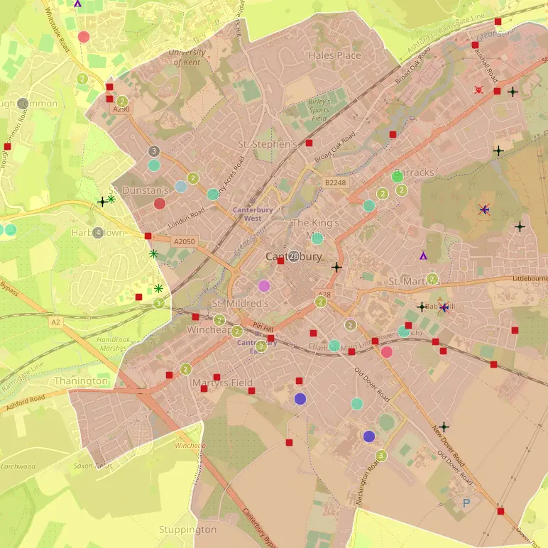Click the grey cluster 4 marker at Harbledown
The width and height of the screenshot is (548, 548).
click(x=98, y=232)
